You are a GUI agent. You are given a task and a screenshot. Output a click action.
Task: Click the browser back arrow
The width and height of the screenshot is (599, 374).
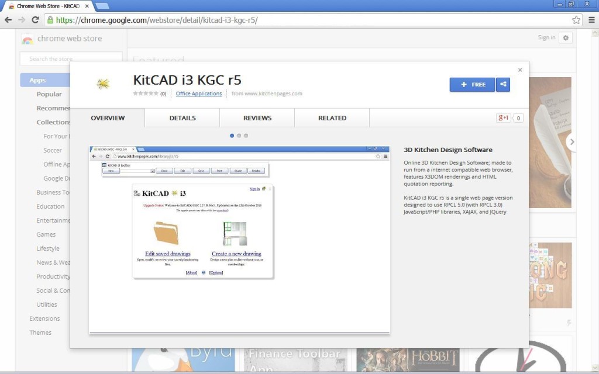8,20
